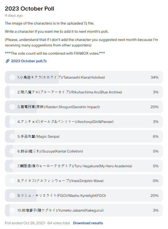This screenshot has height=229, width=168.
Task: Choose Toru Hagakure radio option
Action: (x=12, y=166)
